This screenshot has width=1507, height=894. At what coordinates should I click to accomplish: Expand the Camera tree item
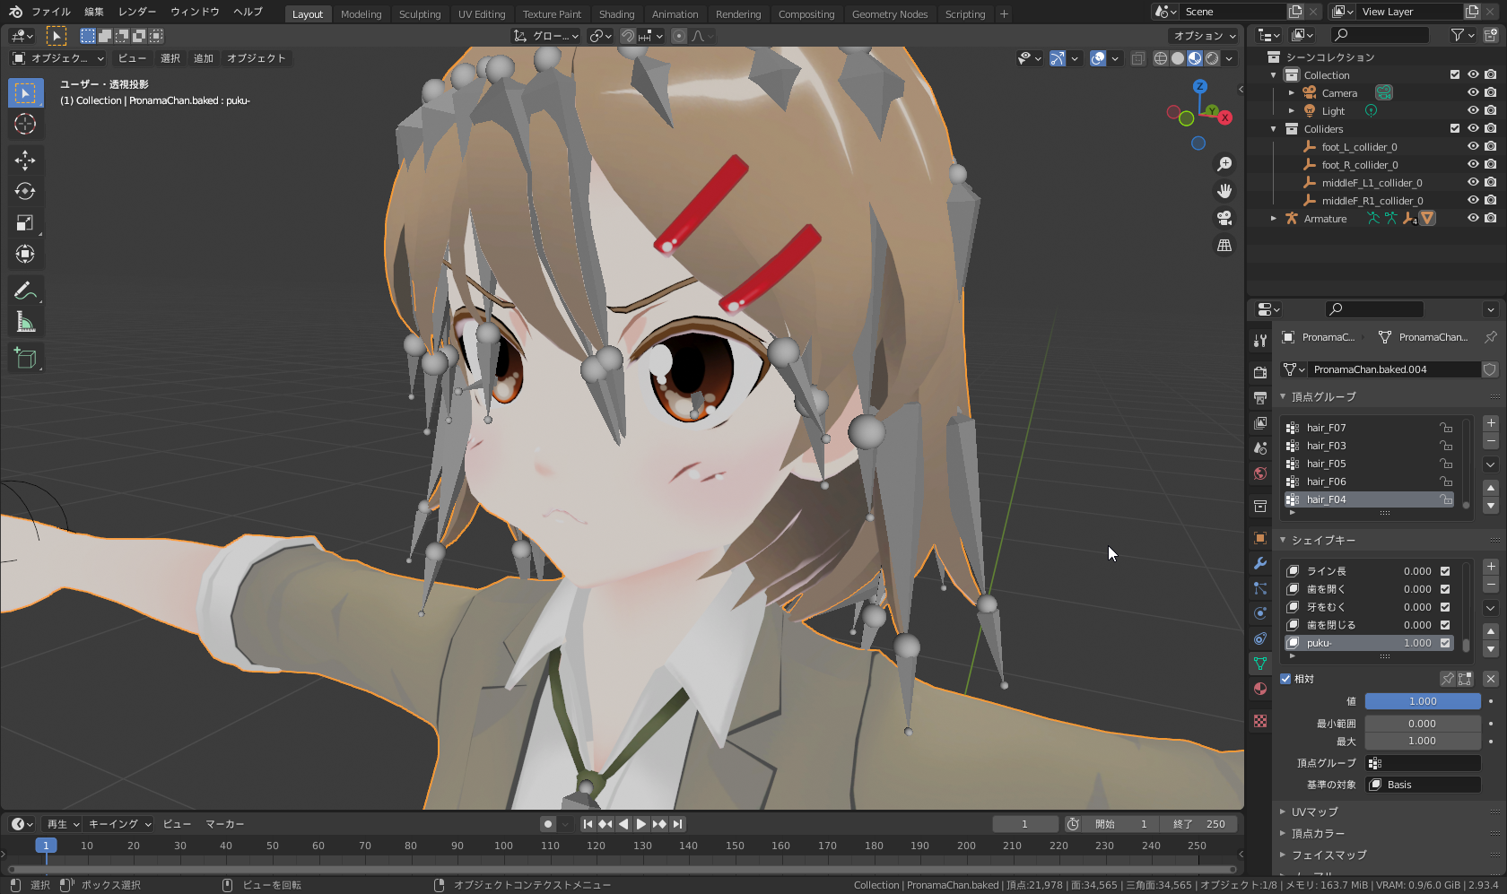pyautogui.click(x=1292, y=93)
